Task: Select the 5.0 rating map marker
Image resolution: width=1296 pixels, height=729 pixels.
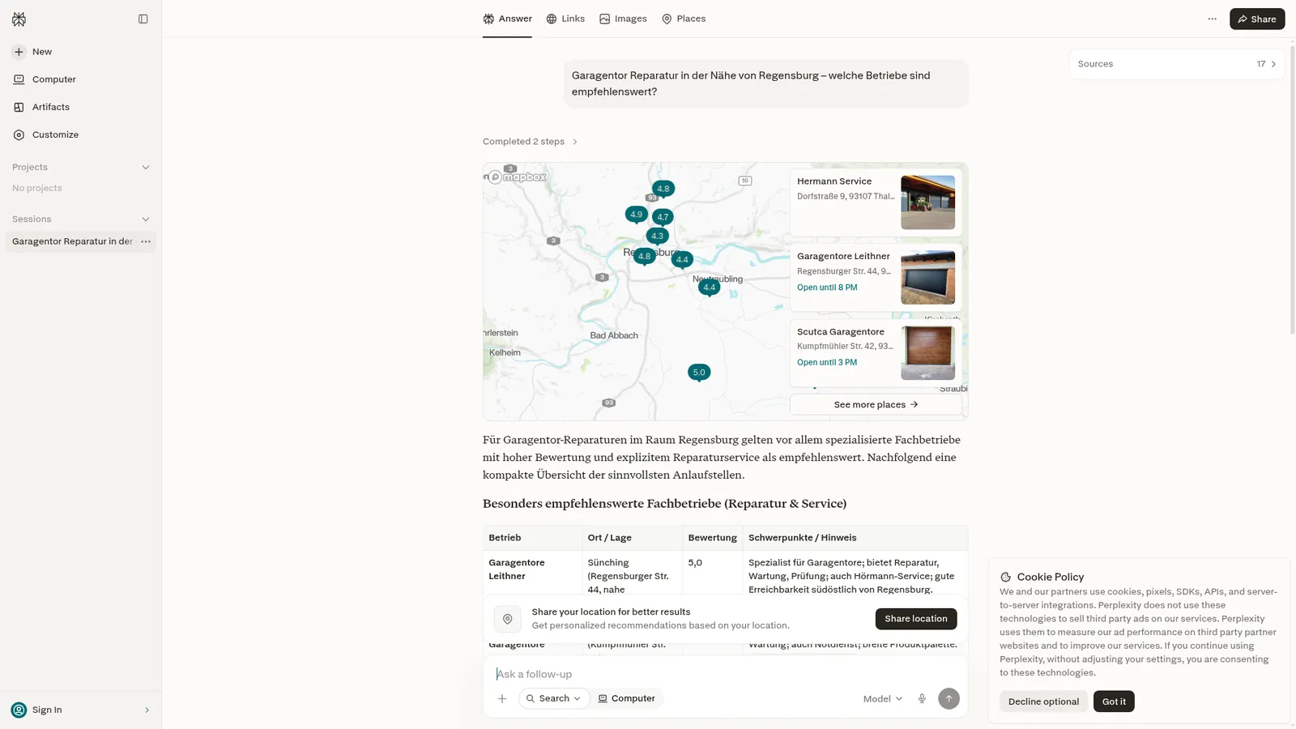Action: point(699,373)
